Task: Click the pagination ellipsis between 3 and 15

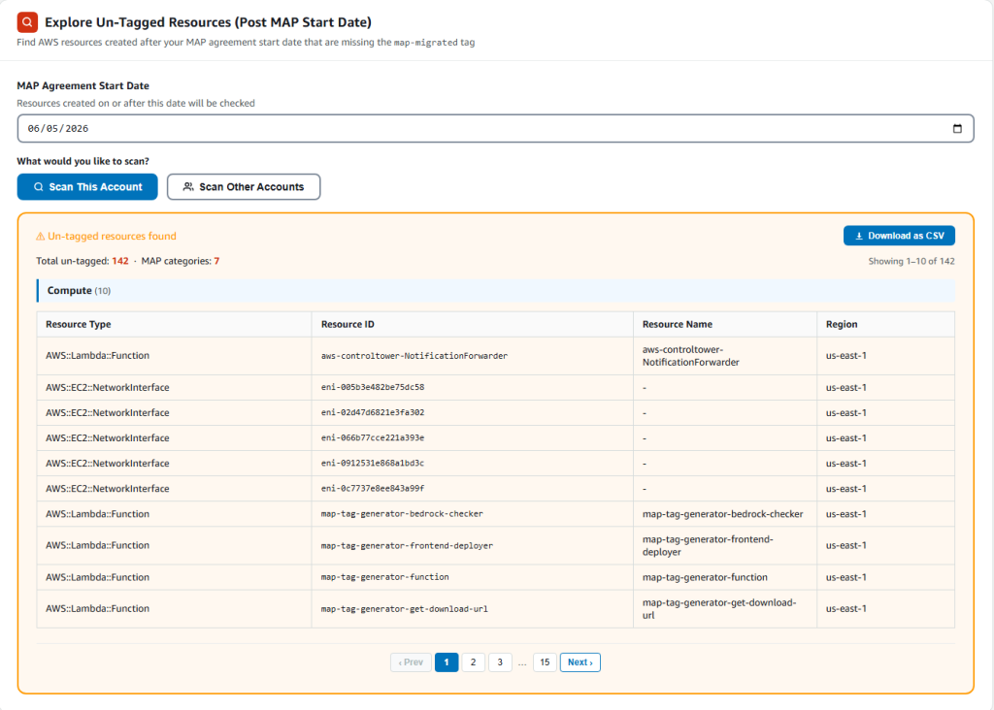Action: pyautogui.click(x=521, y=662)
